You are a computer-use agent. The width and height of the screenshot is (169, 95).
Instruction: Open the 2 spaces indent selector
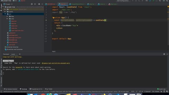click(x=147, y=92)
